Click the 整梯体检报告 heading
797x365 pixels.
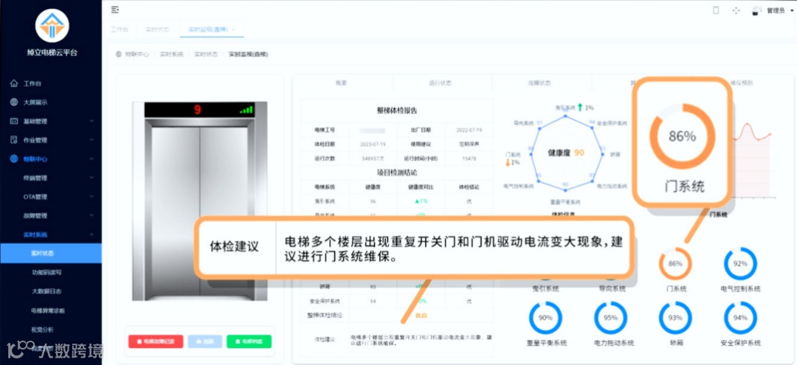point(397,110)
